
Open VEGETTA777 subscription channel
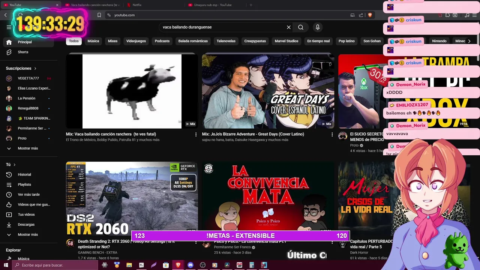point(28,78)
